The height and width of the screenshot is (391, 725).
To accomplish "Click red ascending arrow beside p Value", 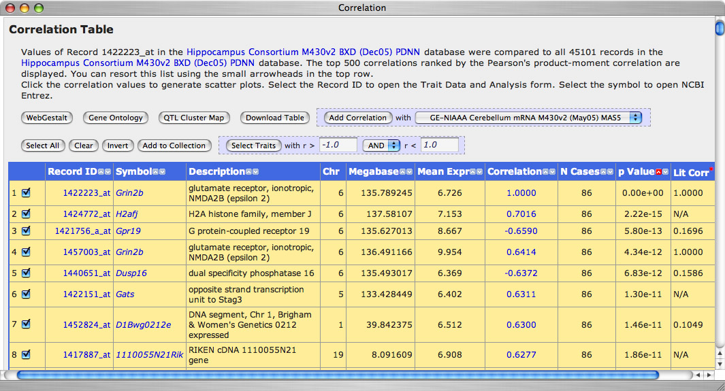I will [x=659, y=172].
